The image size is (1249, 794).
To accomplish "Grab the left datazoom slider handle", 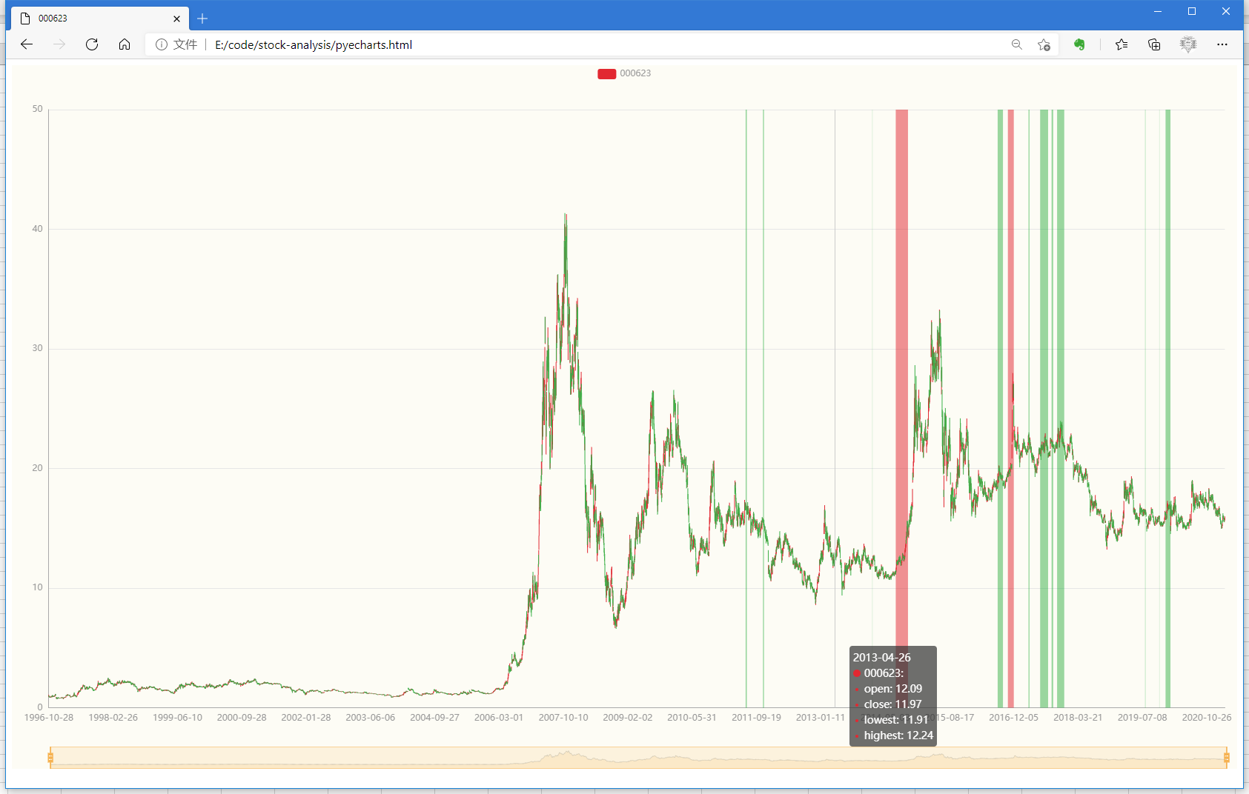I will click(50, 757).
